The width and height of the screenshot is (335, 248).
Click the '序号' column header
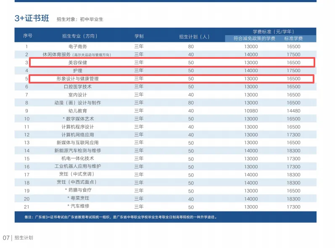[x=28, y=36]
